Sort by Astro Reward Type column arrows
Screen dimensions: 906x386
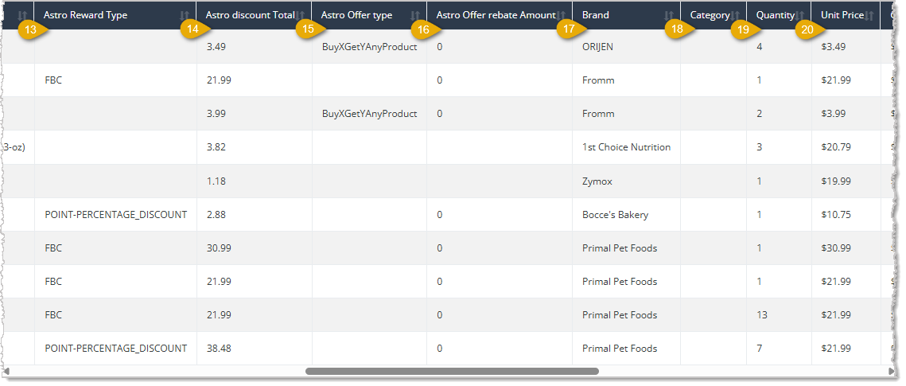click(185, 16)
